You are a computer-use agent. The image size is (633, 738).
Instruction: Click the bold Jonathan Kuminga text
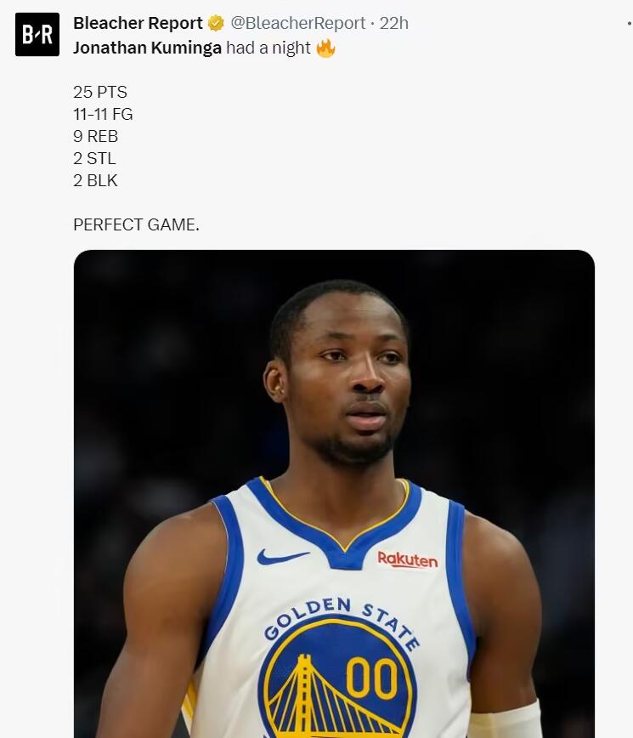click(147, 48)
